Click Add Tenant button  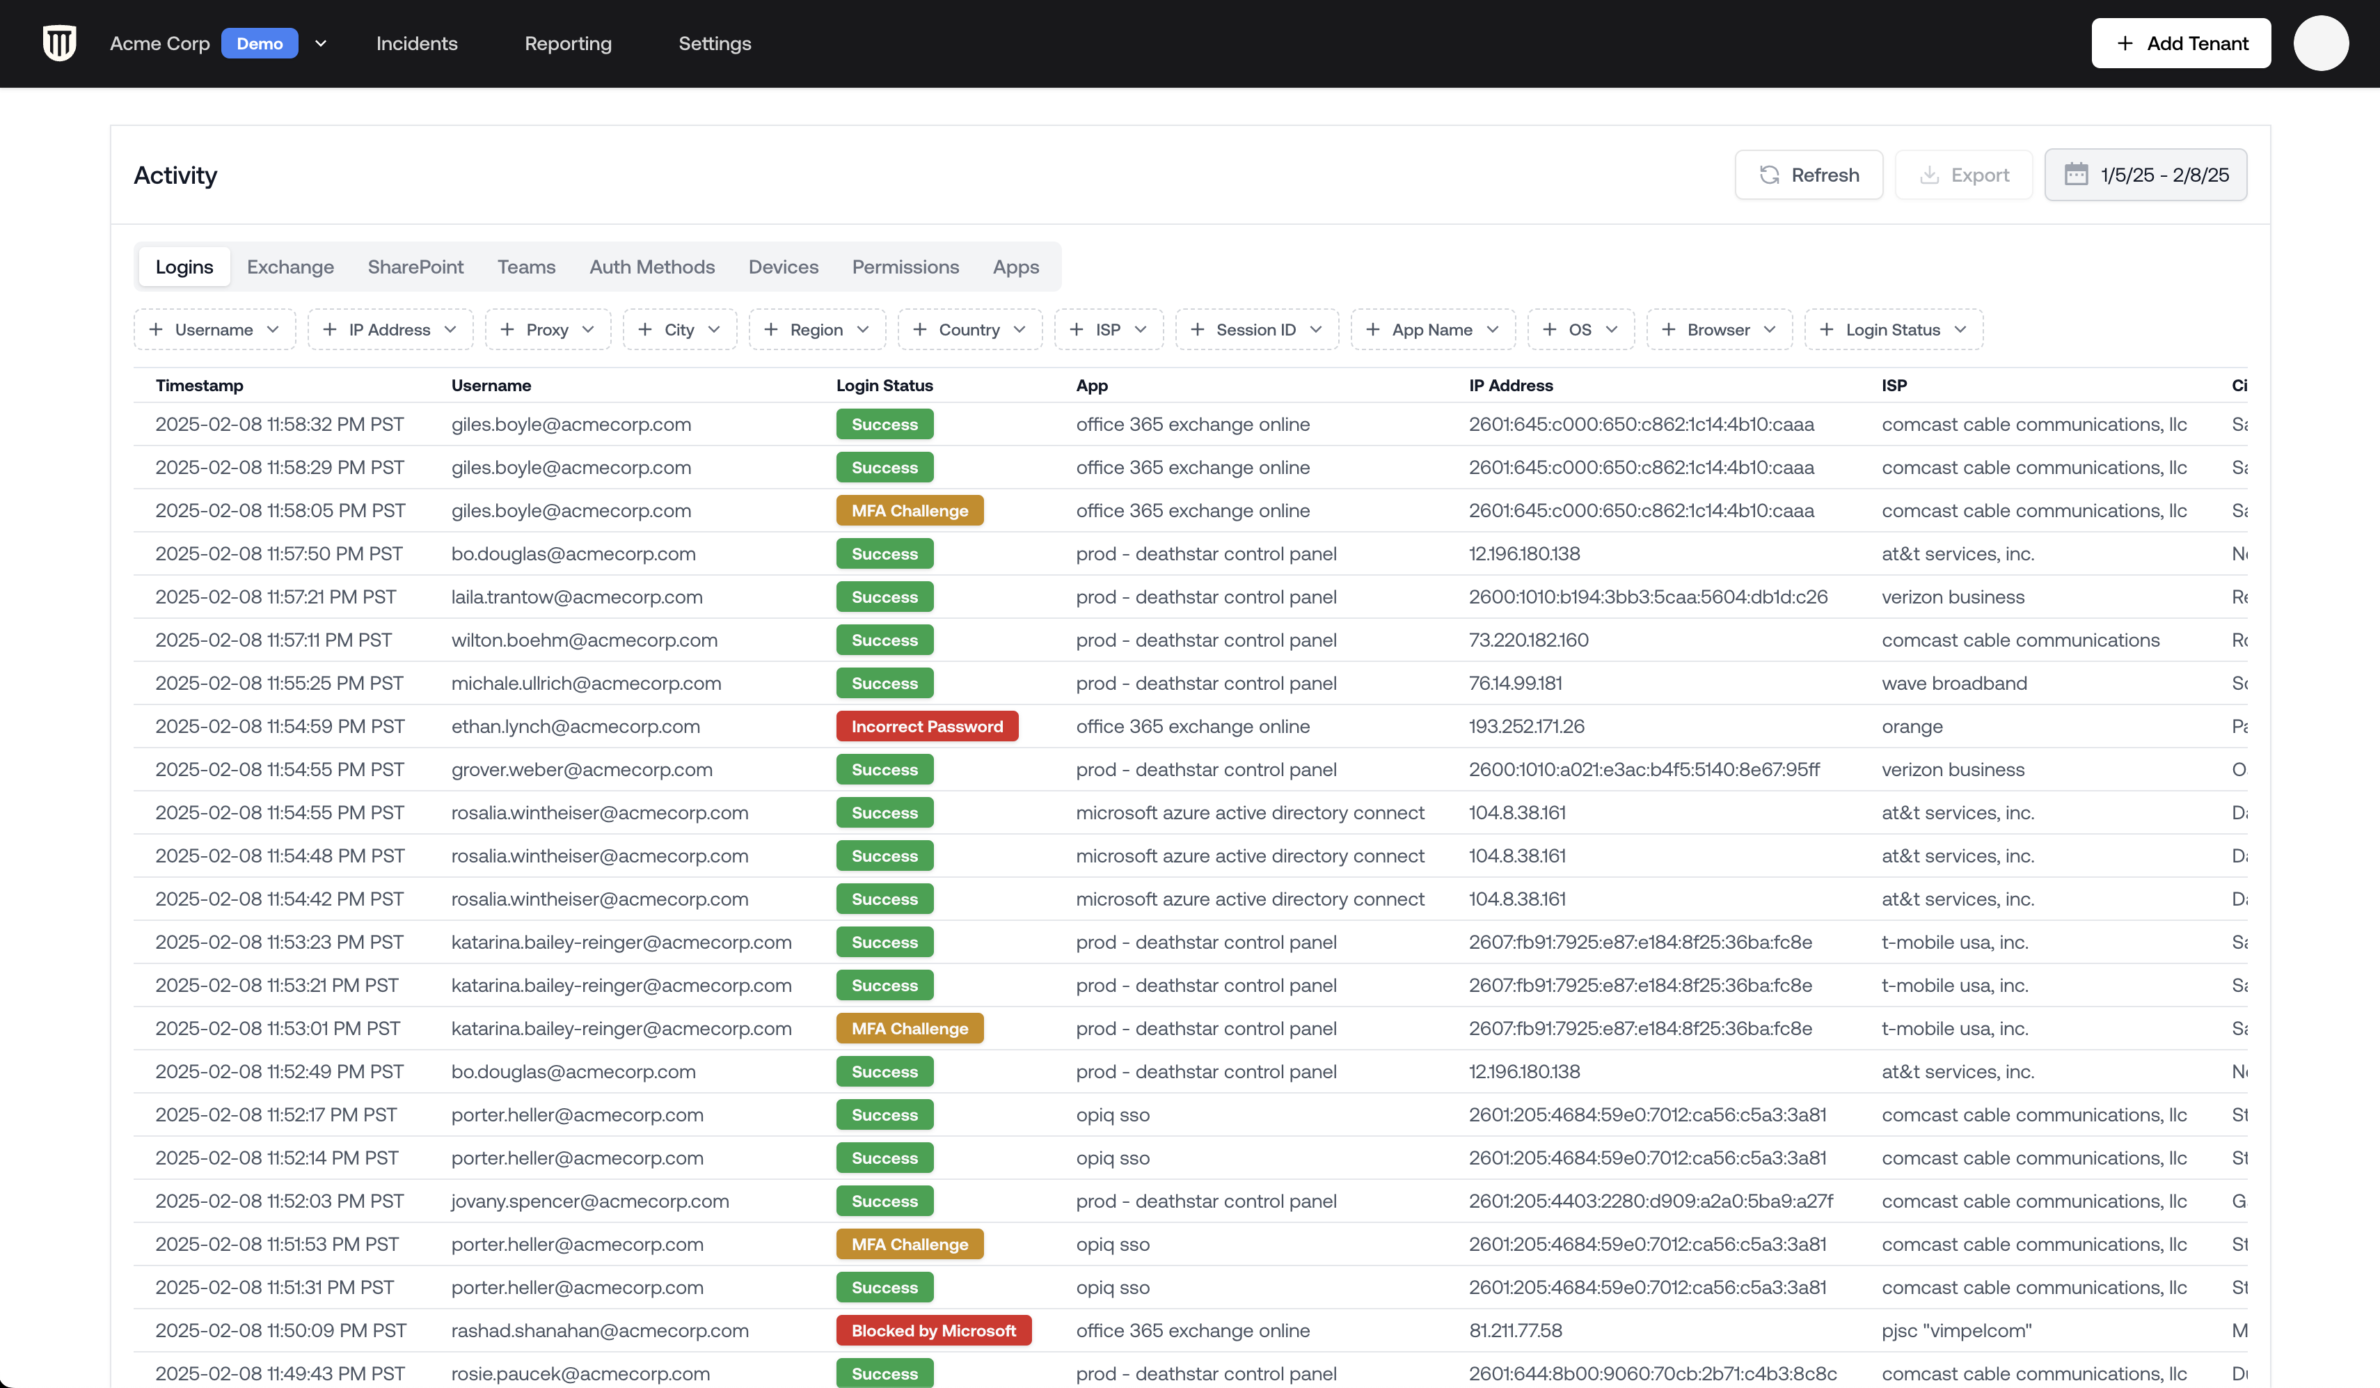(x=2181, y=43)
